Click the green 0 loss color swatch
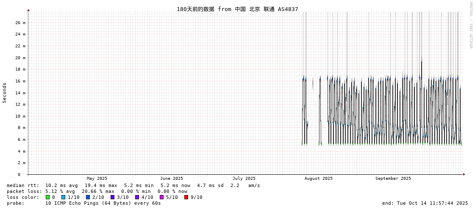Viewport: 475px width, 209px height. pyautogui.click(x=48, y=197)
